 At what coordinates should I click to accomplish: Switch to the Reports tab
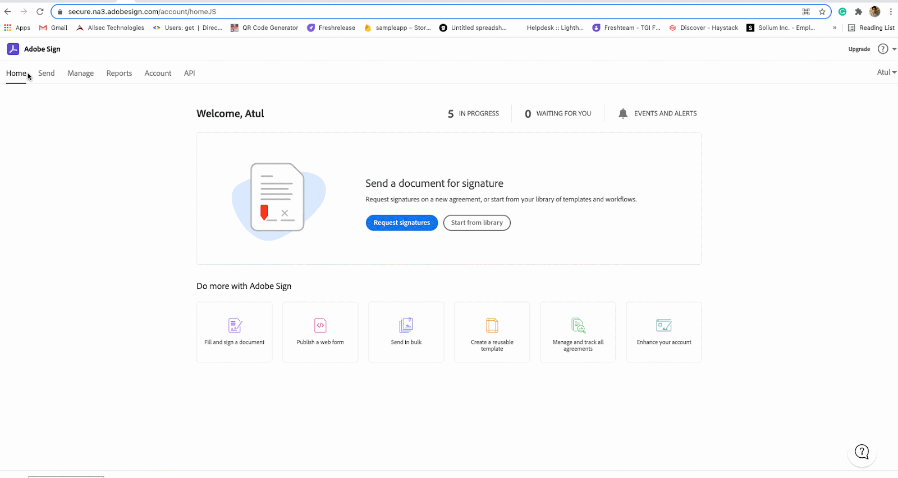pos(119,73)
